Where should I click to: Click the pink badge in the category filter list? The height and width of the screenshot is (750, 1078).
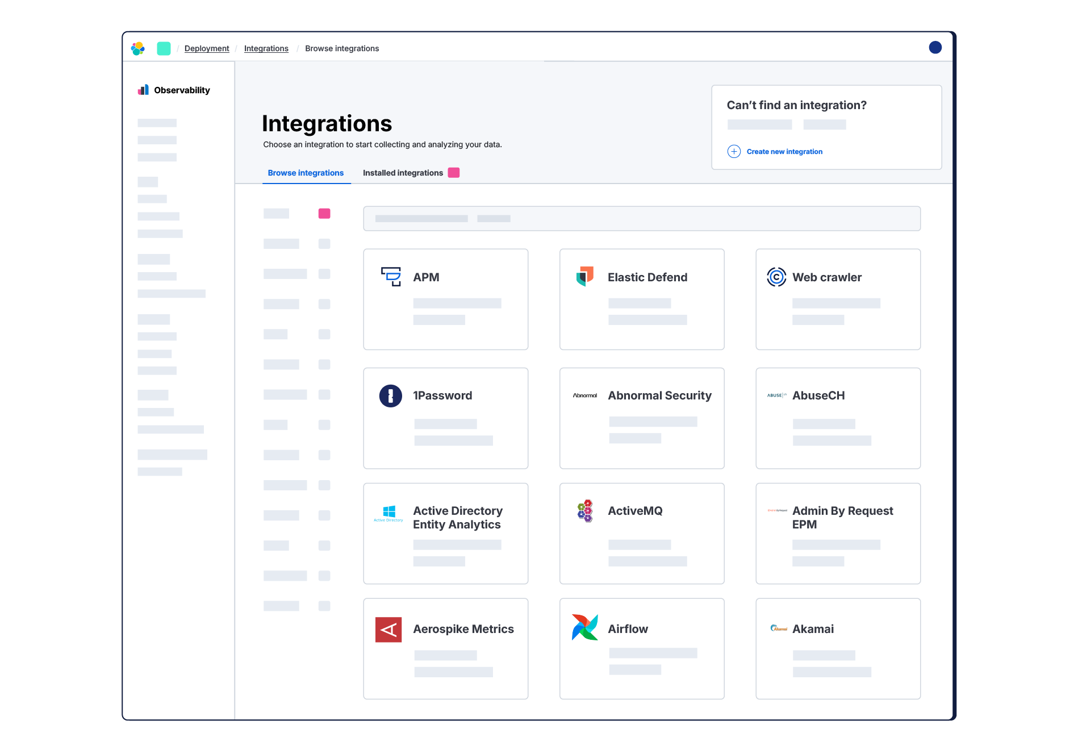pyautogui.click(x=324, y=214)
